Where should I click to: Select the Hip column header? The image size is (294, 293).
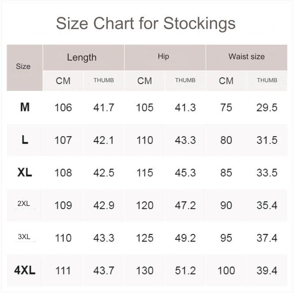(x=163, y=57)
